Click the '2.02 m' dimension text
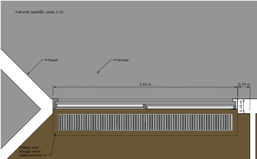 tap(145, 84)
